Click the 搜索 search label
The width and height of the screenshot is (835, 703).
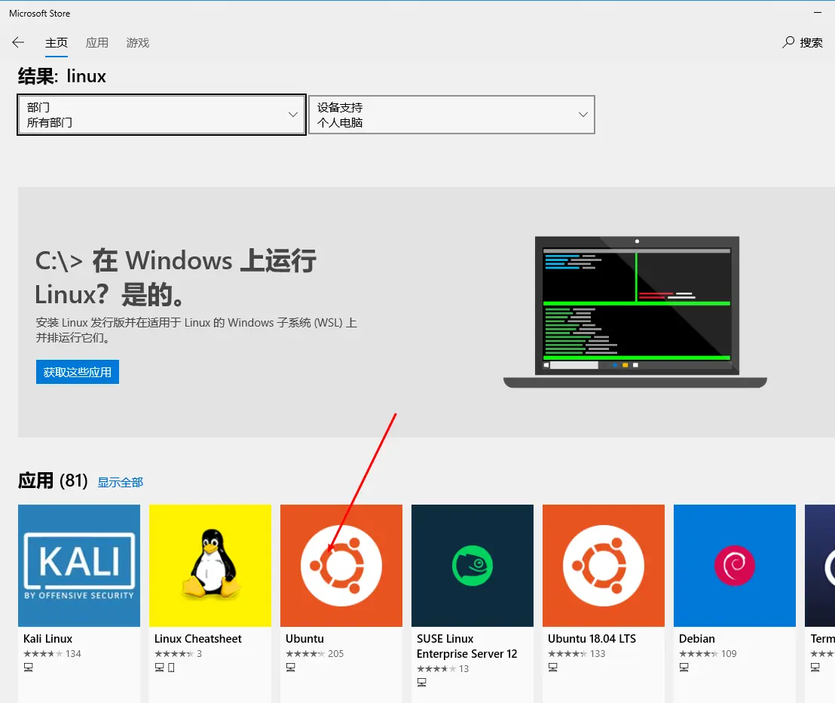pos(811,43)
